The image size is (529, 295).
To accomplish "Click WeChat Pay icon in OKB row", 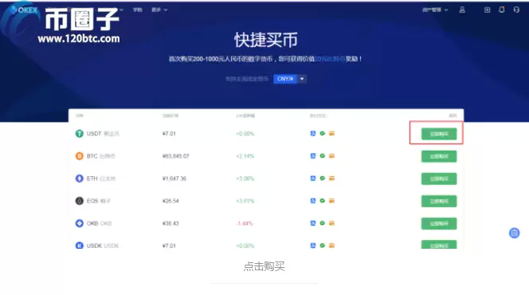I will pos(322,222).
